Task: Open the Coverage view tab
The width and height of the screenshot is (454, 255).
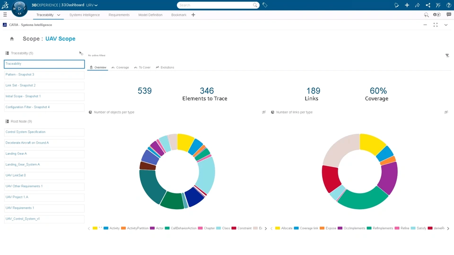Action: [120, 68]
